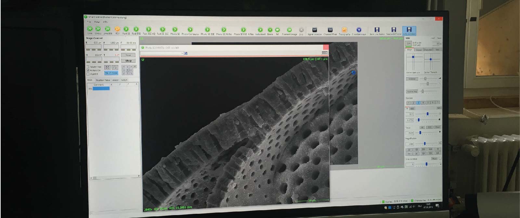Screen dimensions: 520x218
Task: Run a Fast SE scan
Action: (126, 30)
